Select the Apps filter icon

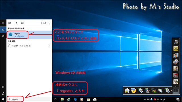tap(10, 23)
